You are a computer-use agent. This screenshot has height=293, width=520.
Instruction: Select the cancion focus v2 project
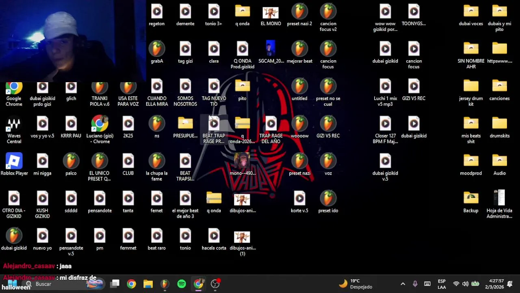[328, 18]
